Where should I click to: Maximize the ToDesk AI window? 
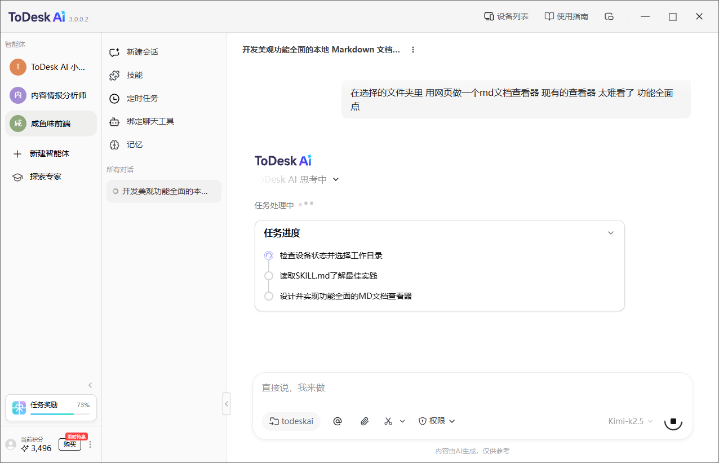673,16
